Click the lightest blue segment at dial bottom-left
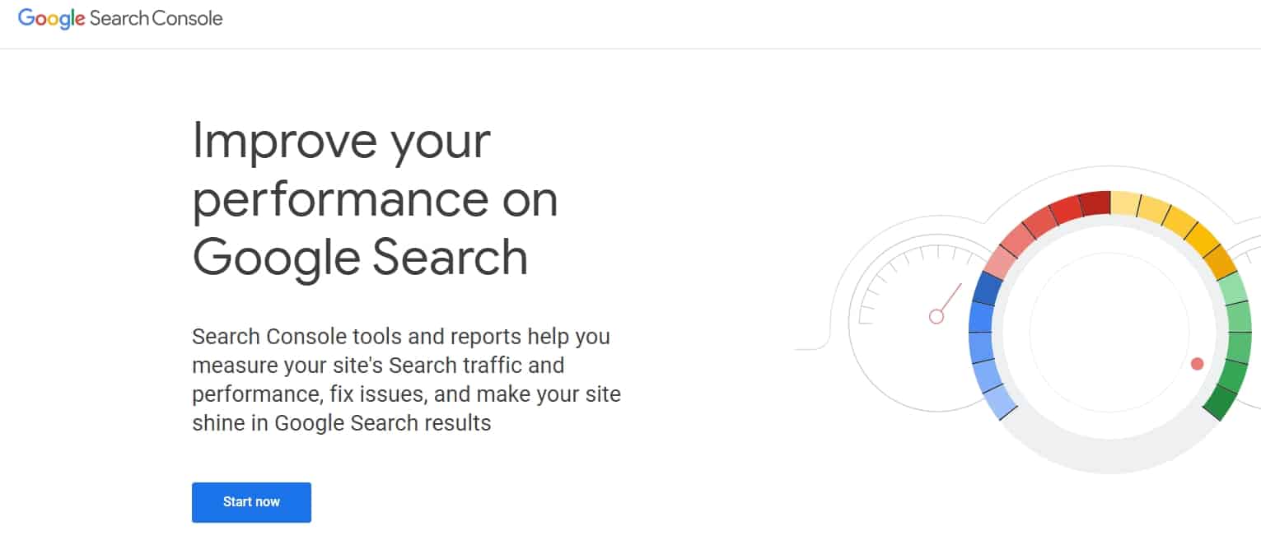The width and height of the screenshot is (1261, 545). tap(1001, 401)
